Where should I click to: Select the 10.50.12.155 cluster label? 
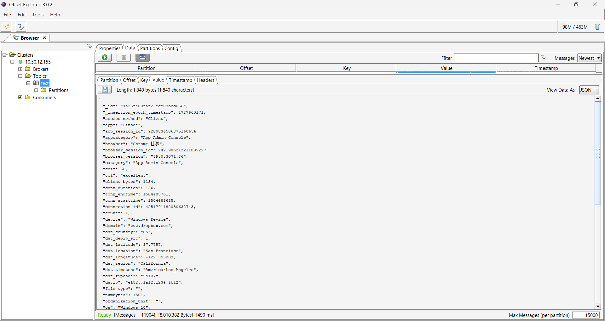[x=38, y=62]
